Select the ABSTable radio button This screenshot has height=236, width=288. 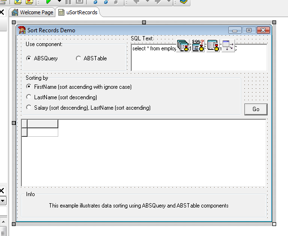point(79,58)
